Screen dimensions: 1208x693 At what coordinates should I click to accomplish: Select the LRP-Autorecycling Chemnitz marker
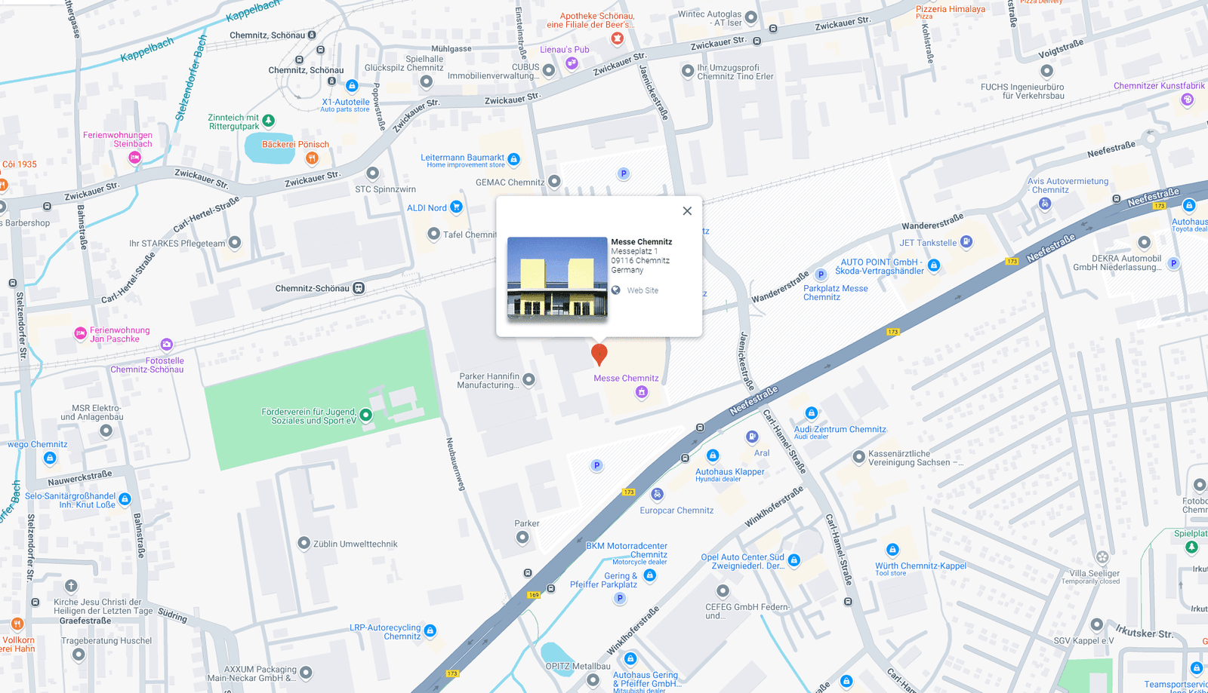(430, 630)
